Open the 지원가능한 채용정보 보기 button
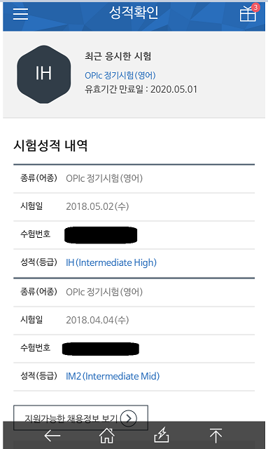The width and height of the screenshot is (268, 449). click(80, 417)
